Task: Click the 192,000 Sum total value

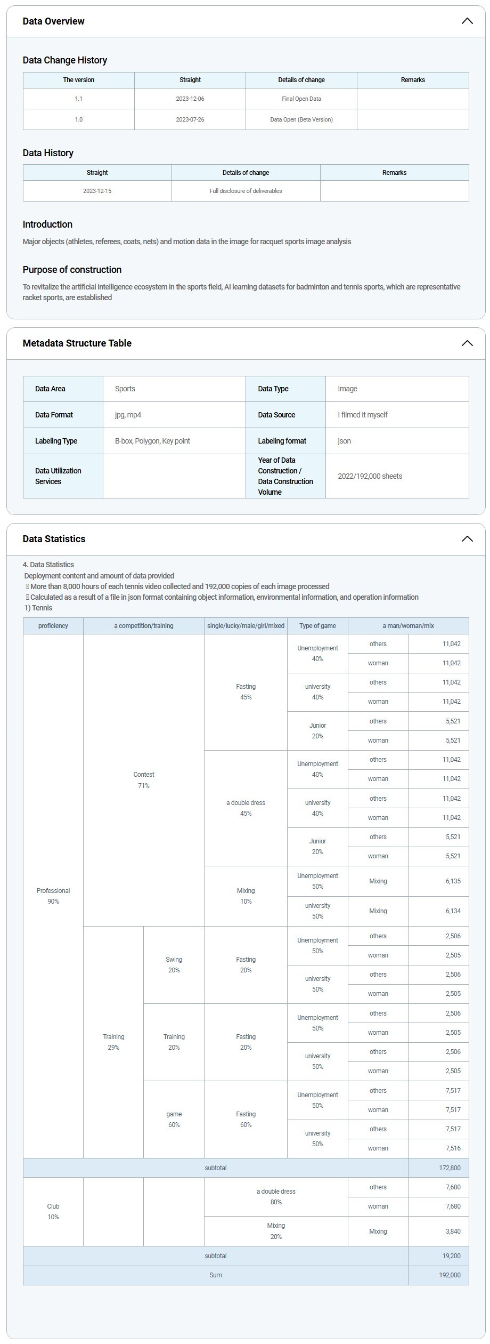Action: tap(450, 1275)
